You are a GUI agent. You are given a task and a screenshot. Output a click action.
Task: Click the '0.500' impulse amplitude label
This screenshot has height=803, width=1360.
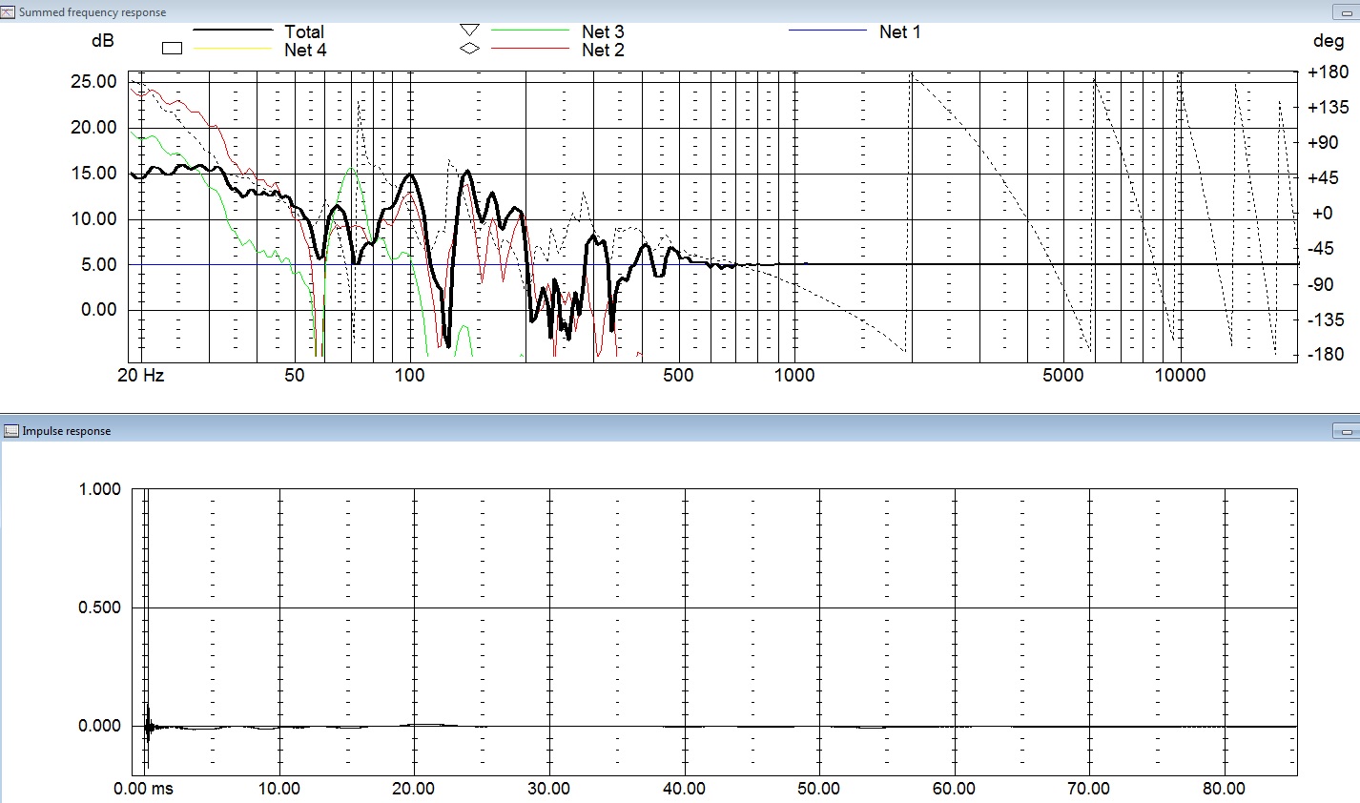pos(99,607)
